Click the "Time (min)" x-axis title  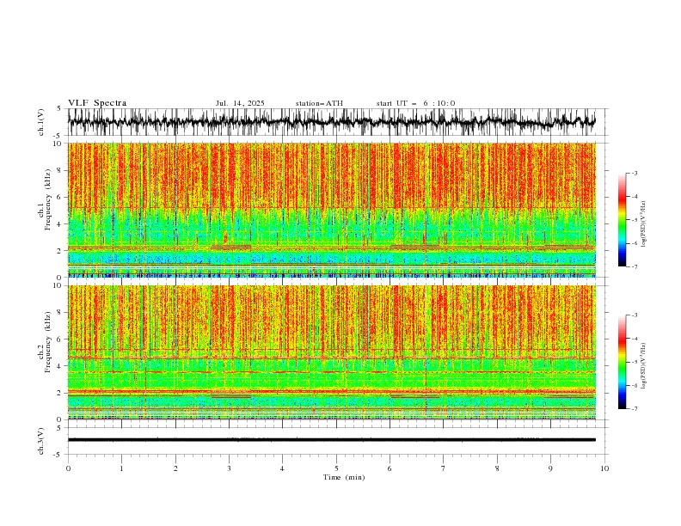point(344,477)
